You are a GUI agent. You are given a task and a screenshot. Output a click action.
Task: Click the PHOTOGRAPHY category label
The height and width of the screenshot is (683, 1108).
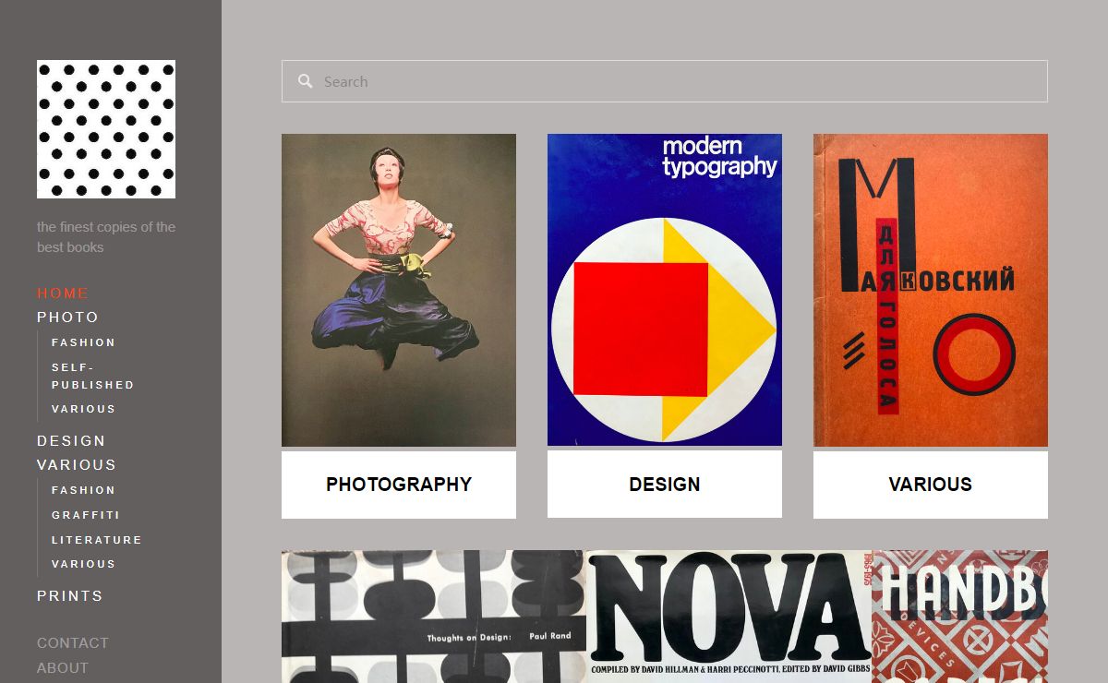pyautogui.click(x=399, y=485)
